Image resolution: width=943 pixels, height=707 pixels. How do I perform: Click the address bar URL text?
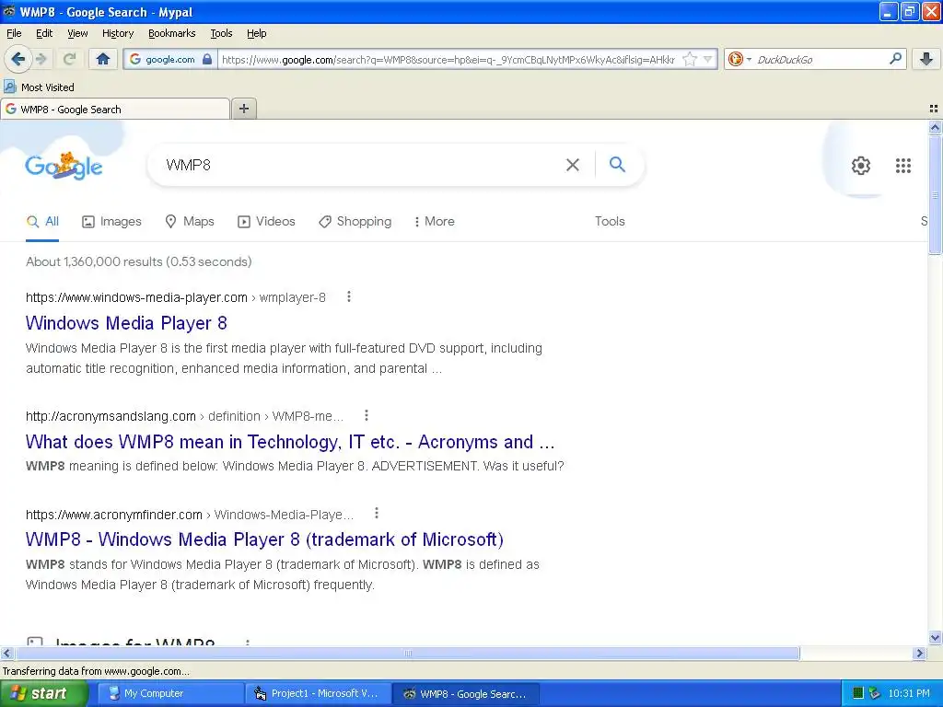[x=448, y=59]
